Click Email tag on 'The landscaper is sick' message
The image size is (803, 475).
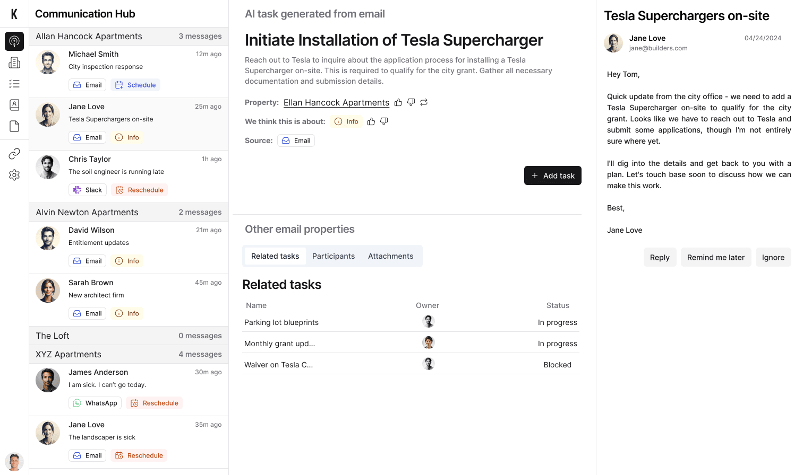(87, 455)
